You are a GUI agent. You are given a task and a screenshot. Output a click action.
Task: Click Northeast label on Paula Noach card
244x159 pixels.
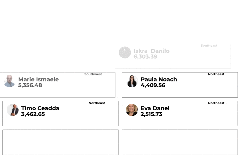point(216,74)
